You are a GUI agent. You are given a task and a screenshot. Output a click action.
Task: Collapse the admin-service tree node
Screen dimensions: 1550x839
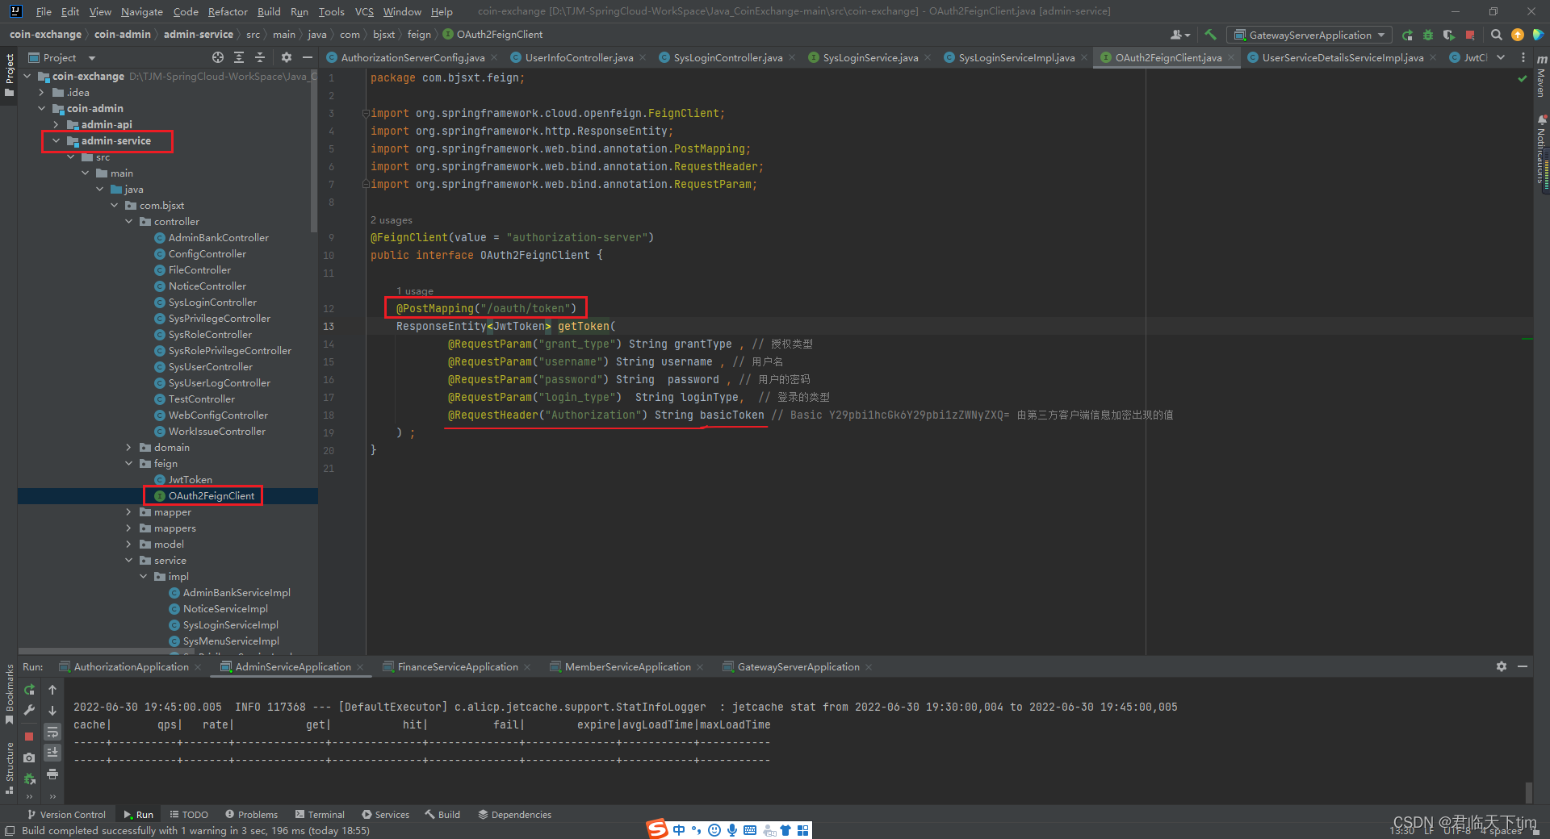56,140
